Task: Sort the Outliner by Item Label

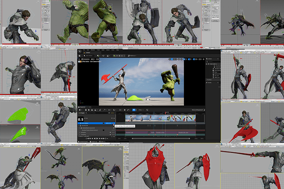Action: 213,64
